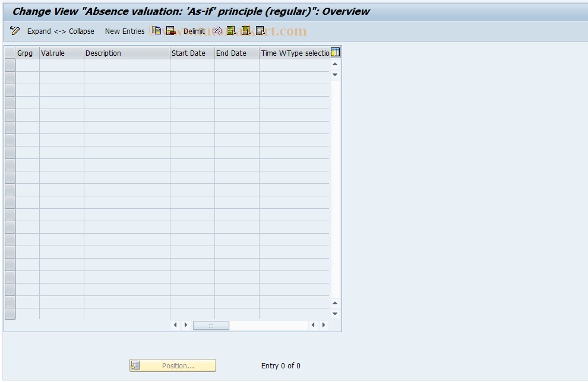Image resolution: width=588 pixels, height=382 pixels.
Task: Click vertical scroll down arrow below top arrow
Action: [335, 75]
